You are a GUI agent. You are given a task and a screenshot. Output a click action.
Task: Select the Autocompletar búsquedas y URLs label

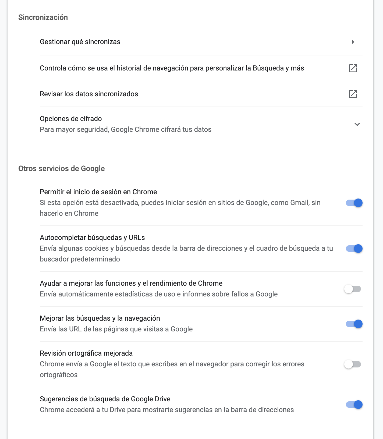[x=92, y=238]
